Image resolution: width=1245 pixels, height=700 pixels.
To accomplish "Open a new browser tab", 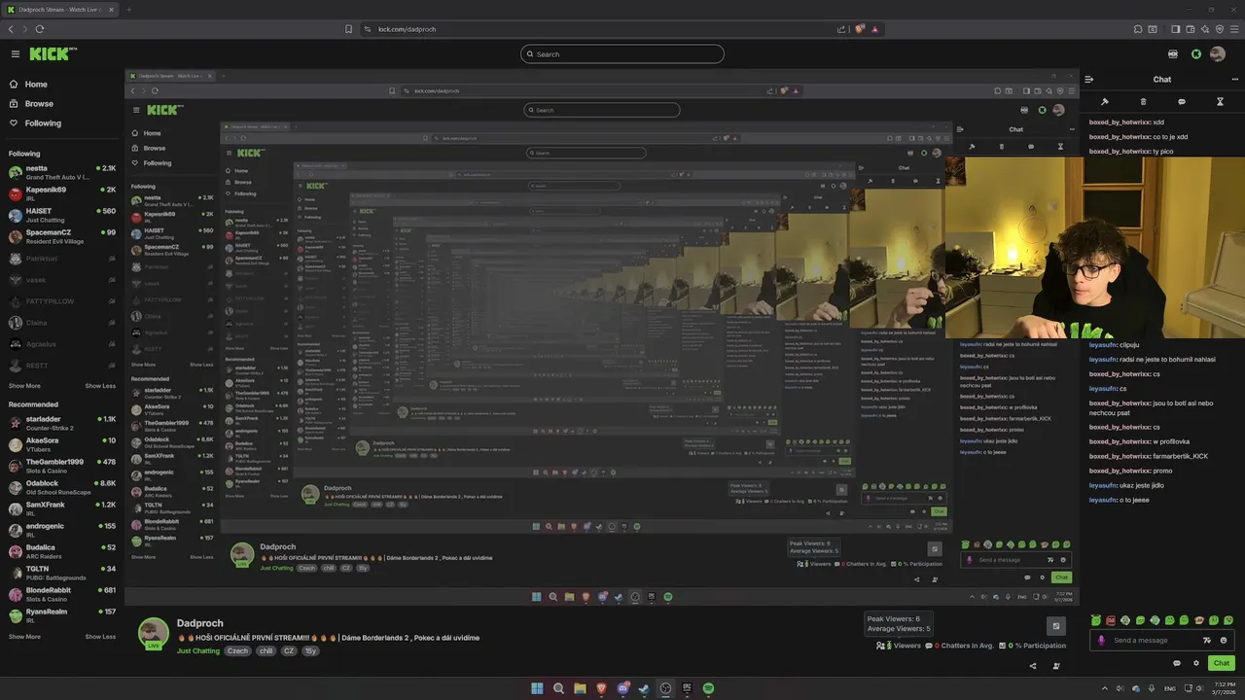I will click(128, 10).
